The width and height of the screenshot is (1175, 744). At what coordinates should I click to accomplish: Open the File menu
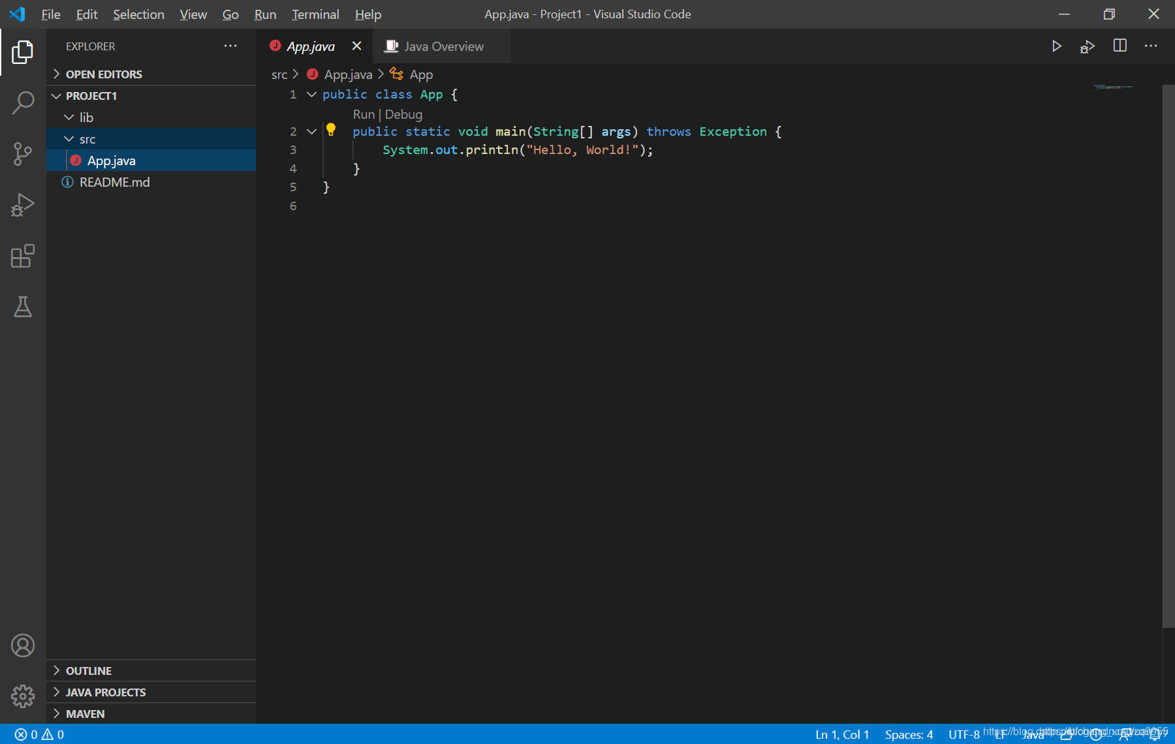50,14
